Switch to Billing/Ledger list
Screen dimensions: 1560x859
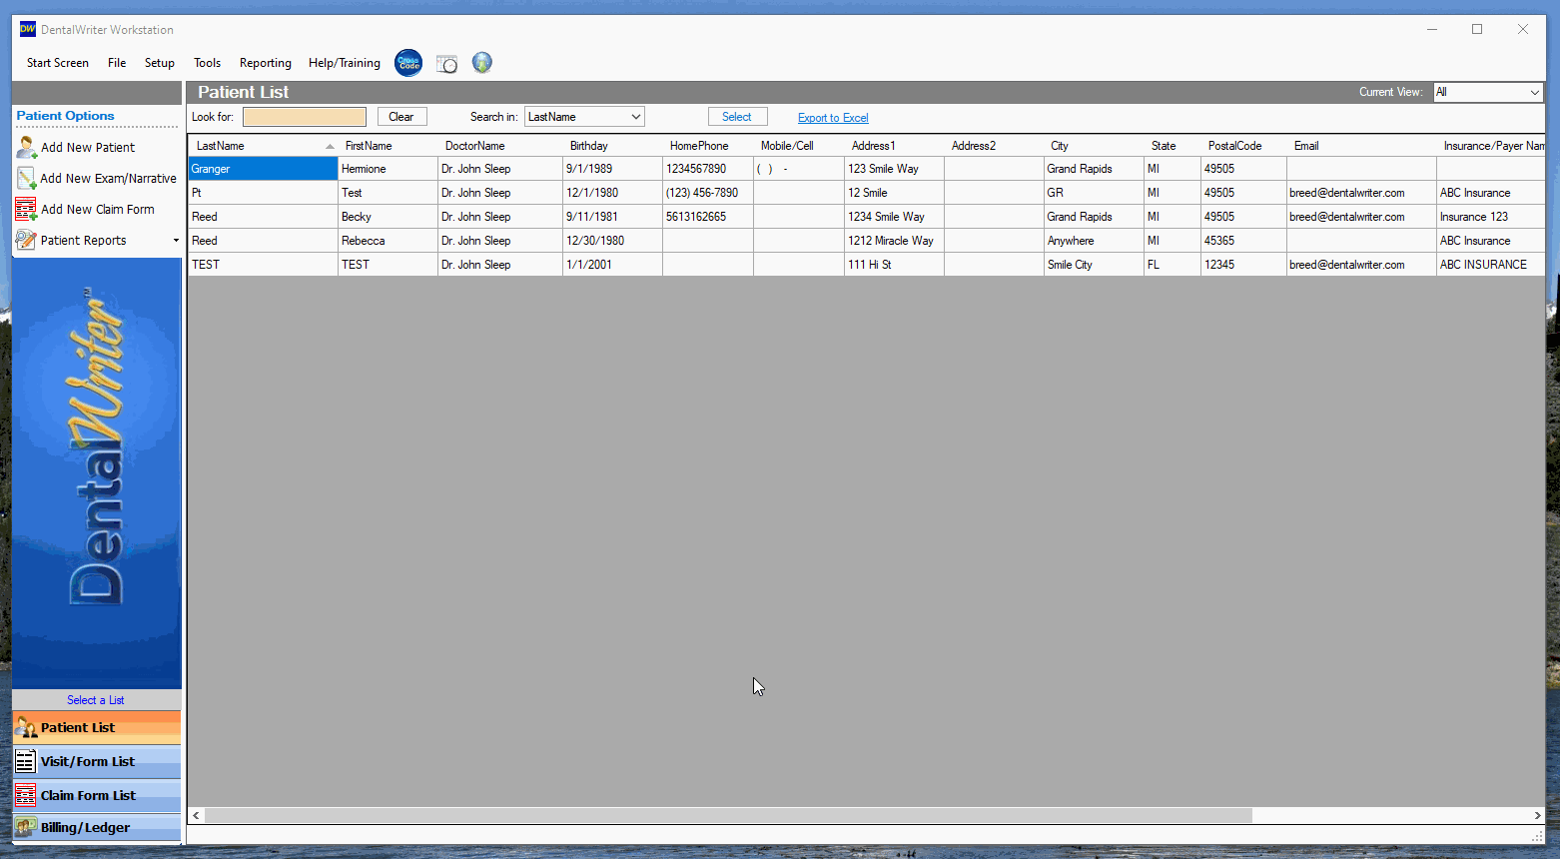point(97,827)
